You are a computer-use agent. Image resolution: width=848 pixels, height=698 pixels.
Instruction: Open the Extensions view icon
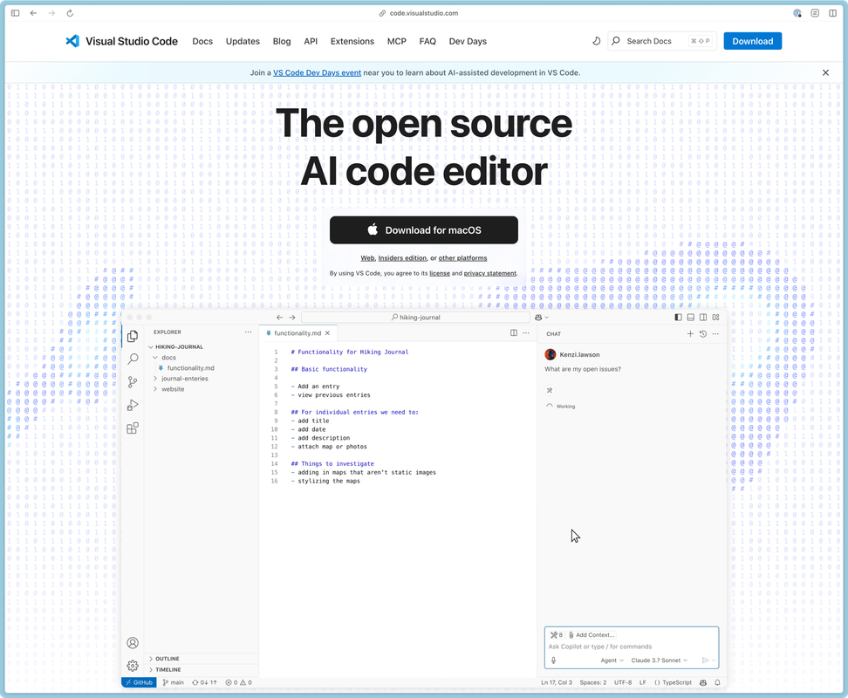coord(133,428)
